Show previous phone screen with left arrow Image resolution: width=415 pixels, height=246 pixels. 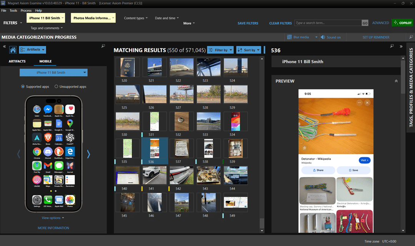tap(18, 154)
